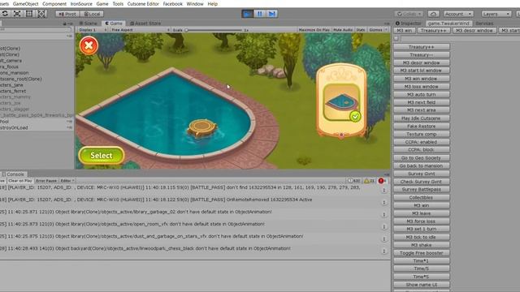520x292 pixels.
Task: Toggle info message count in Console
Action: 354,181
